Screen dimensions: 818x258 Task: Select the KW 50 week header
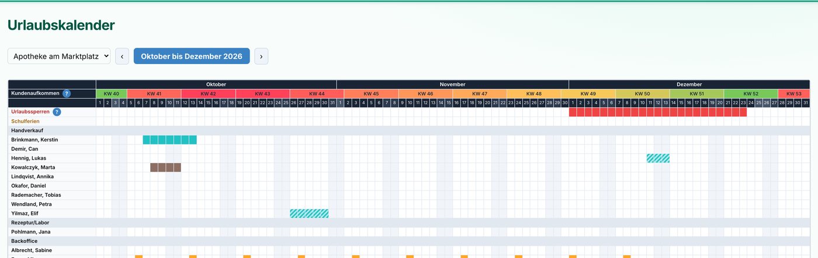(x=642, y=94)
